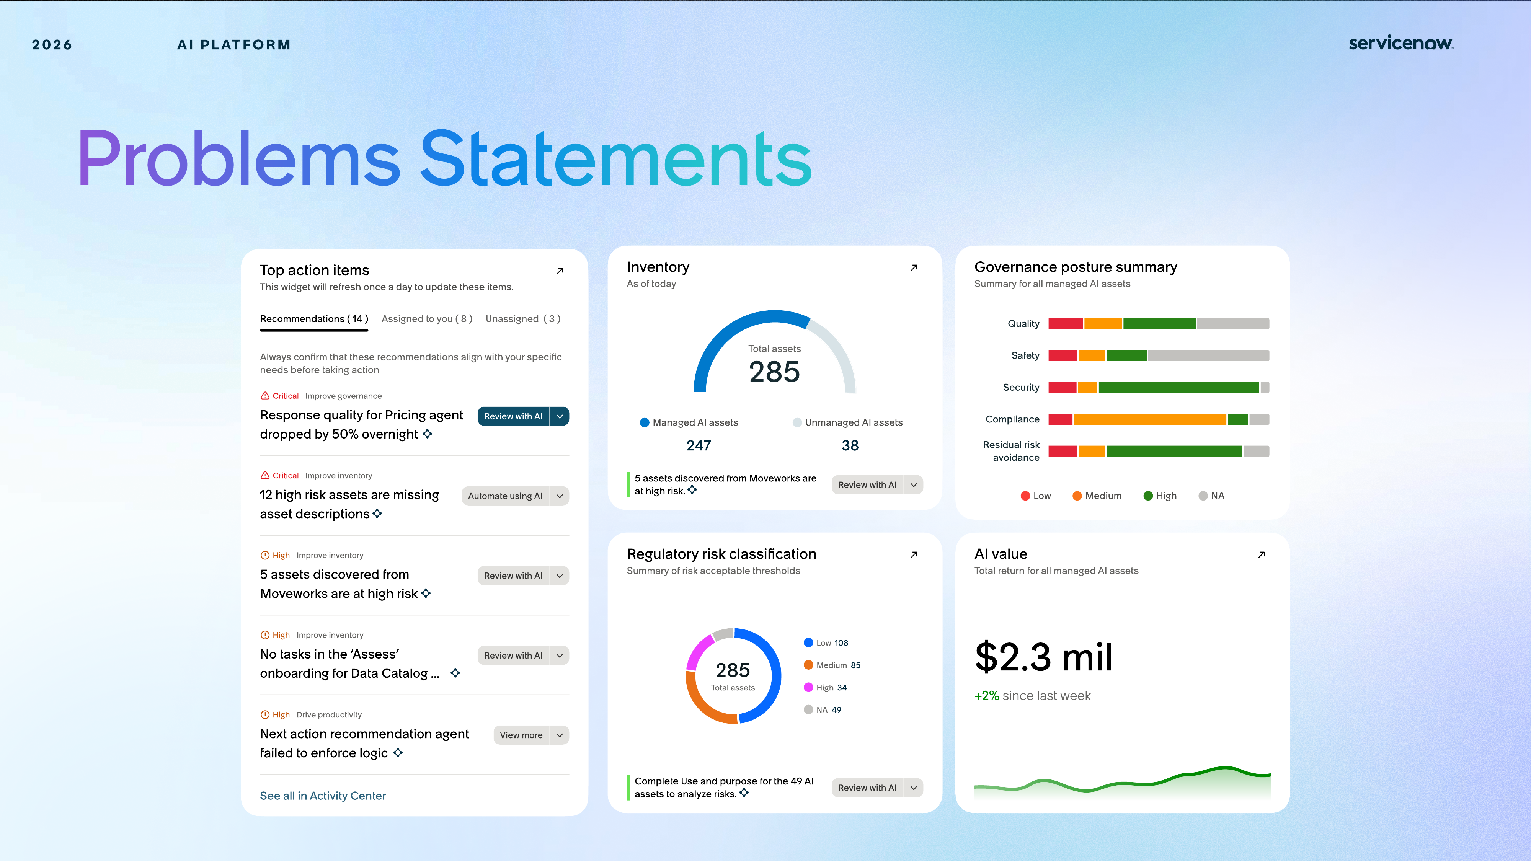The image size is (1531, 861).
Task: Click the 'AI PLATFORM' header label
Action: 233,45
